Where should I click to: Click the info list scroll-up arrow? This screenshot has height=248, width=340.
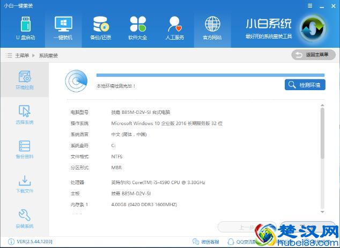tap(322, 105)
